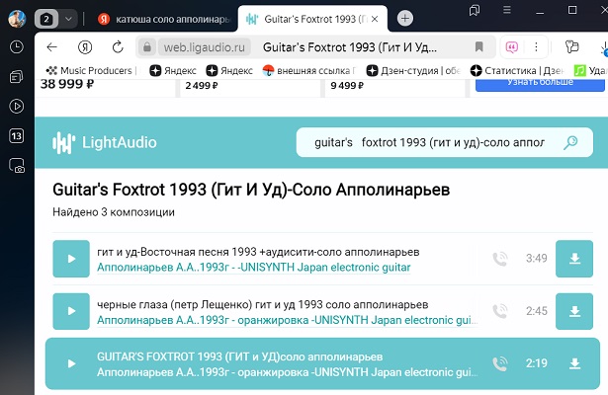Go back to the previous page
608x395 pixels.
click(x=52, y=47)
